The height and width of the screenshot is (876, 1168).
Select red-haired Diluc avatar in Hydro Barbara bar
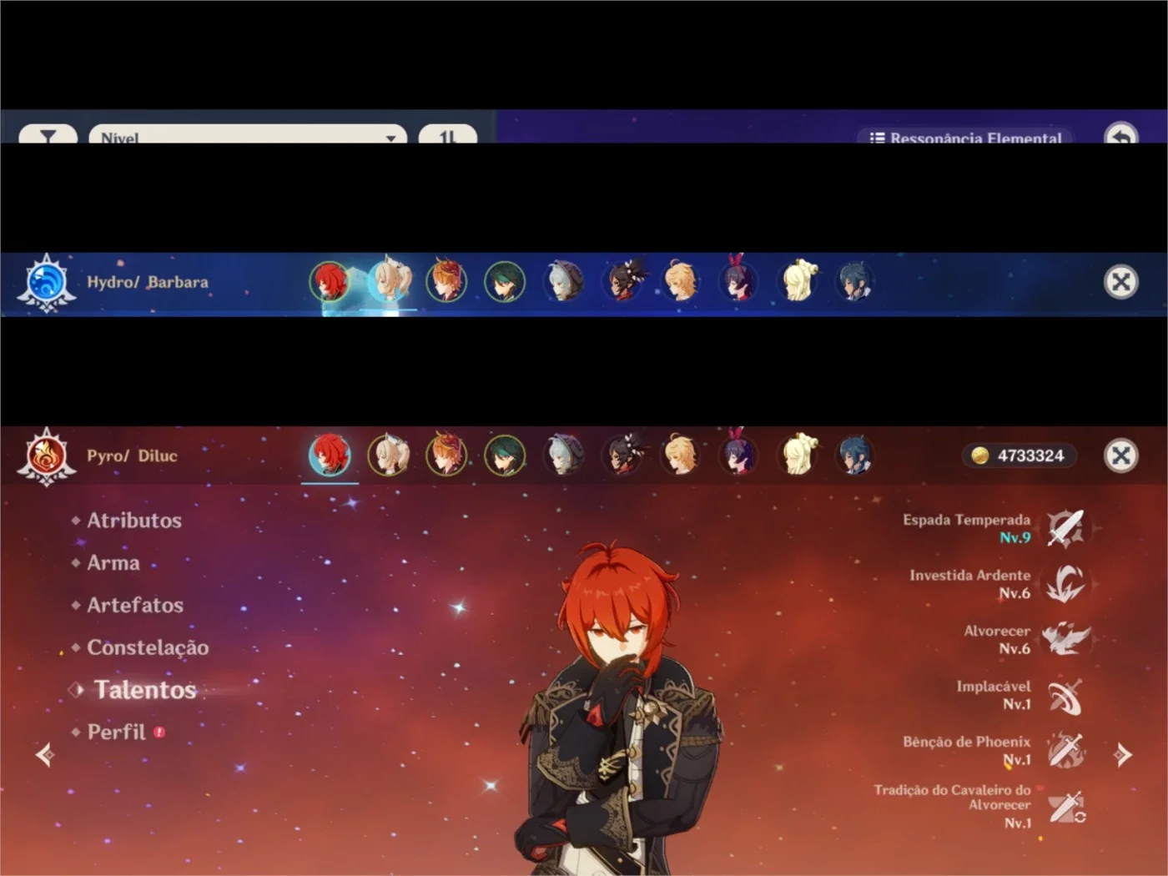(330, 281)
